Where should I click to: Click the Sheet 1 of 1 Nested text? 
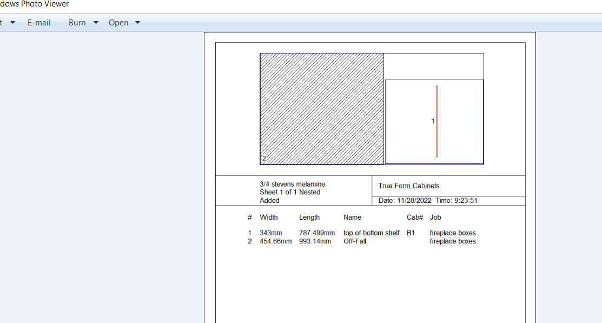(289, 192)
